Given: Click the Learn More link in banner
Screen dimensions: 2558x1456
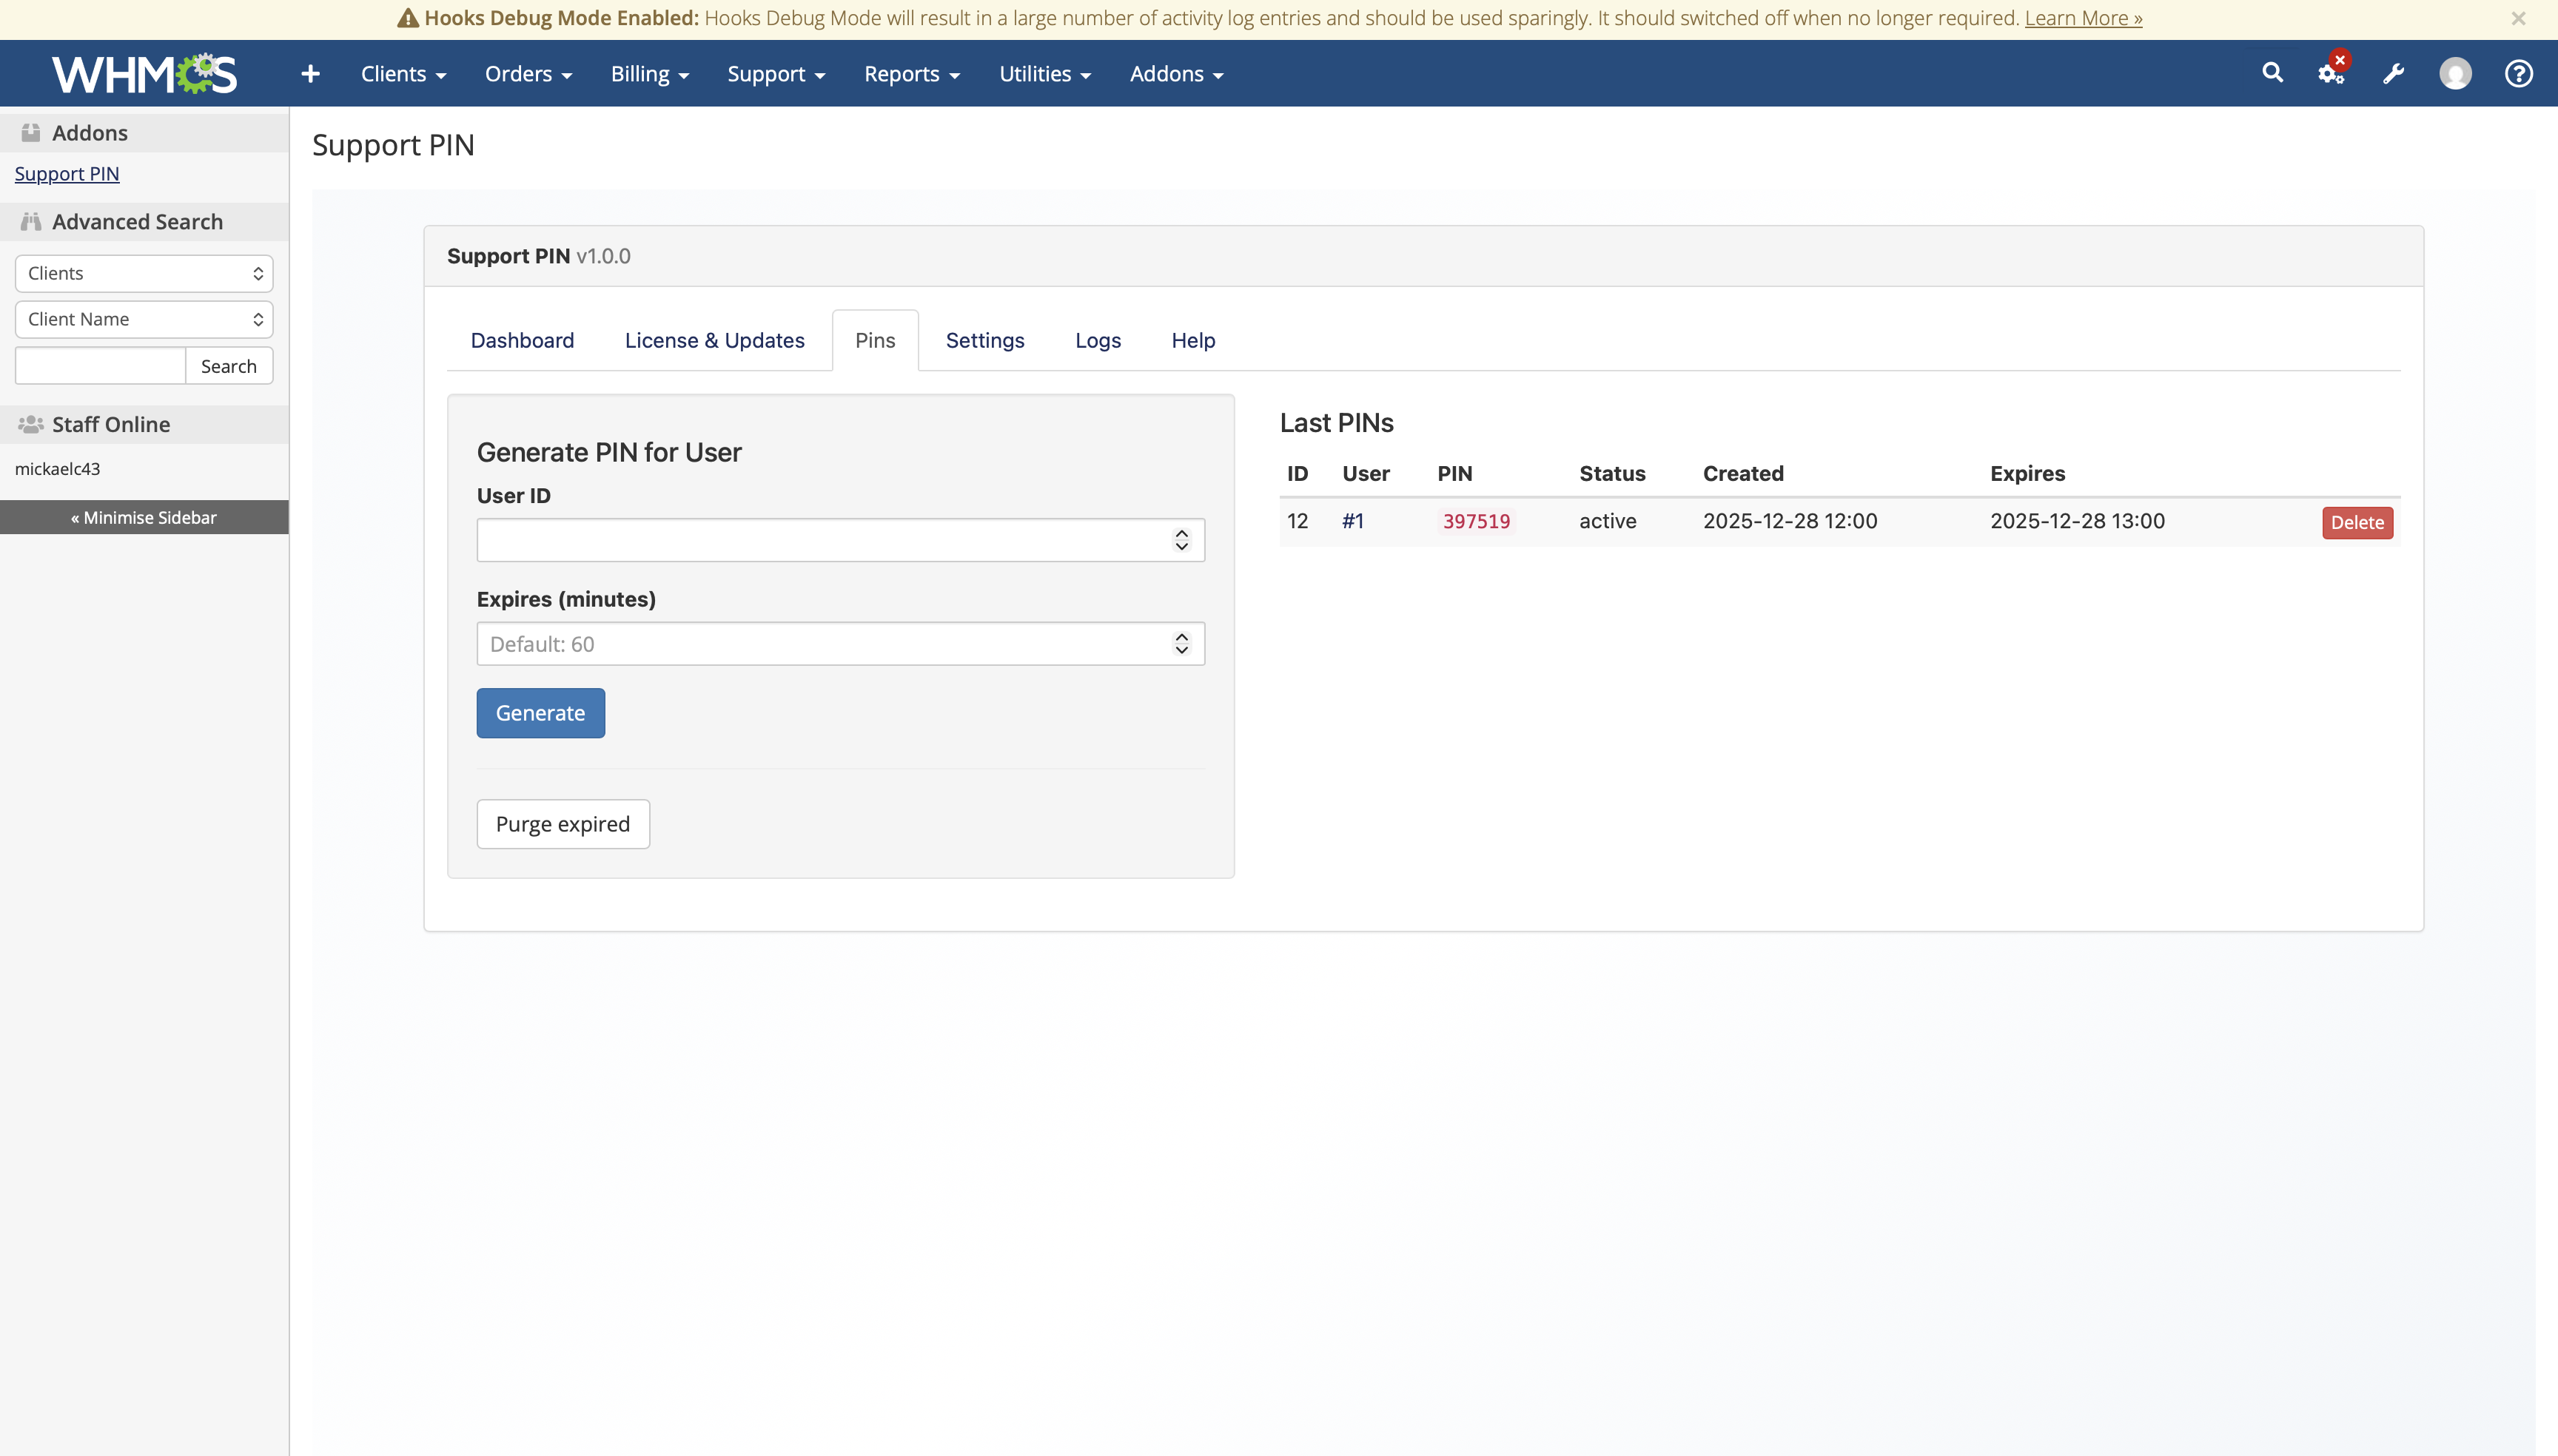Looking at the screenshot, I should [2083, 18].
